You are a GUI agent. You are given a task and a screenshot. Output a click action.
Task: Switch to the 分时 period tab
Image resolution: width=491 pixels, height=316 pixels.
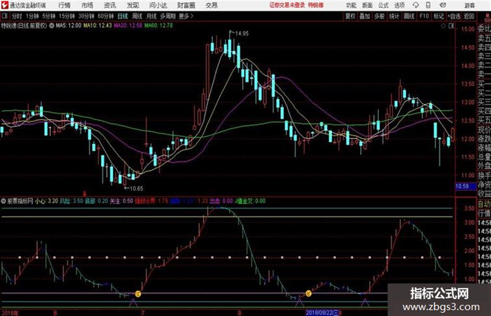pyautogui.click(x=17, y=16)
